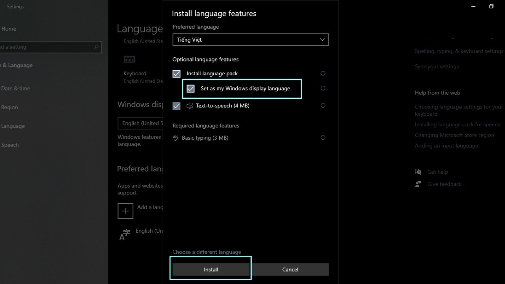This screenshot has width=505, height=284.
Task: Open Choosing language settings for your keyboard link
Action: click(459, 110)
